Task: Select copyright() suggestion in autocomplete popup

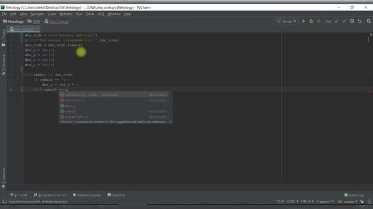Action: pyautogui.click(x=114, y=117)
